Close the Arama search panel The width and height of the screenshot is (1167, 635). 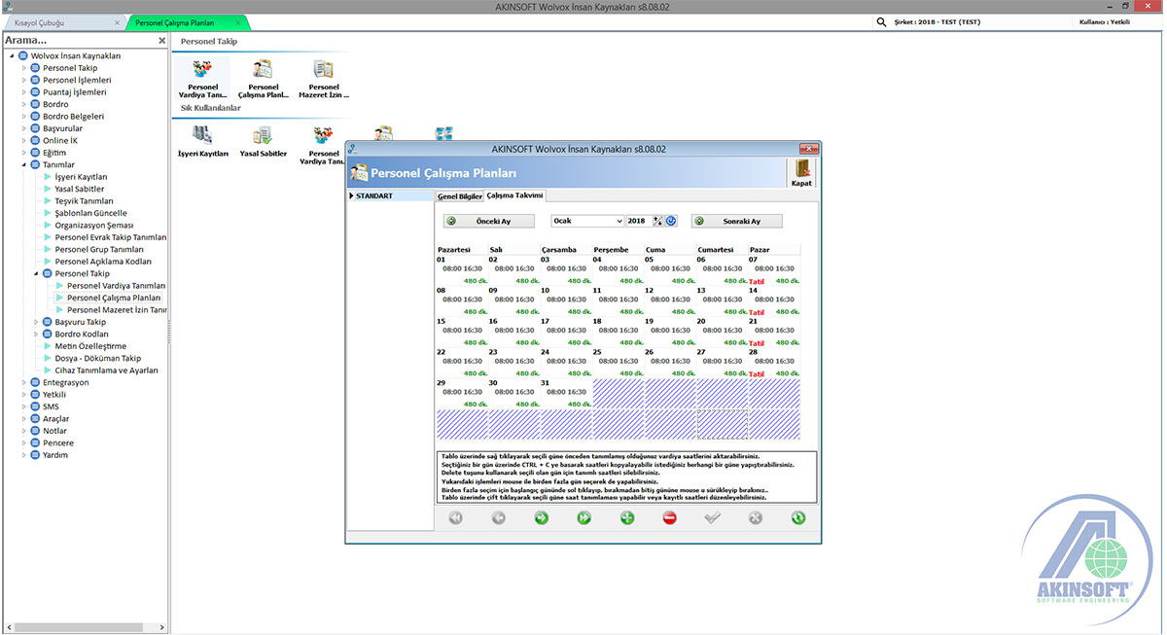161,41
